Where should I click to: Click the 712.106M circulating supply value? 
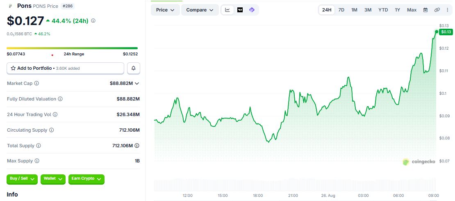pyautogui.click(x=130, y=130)
